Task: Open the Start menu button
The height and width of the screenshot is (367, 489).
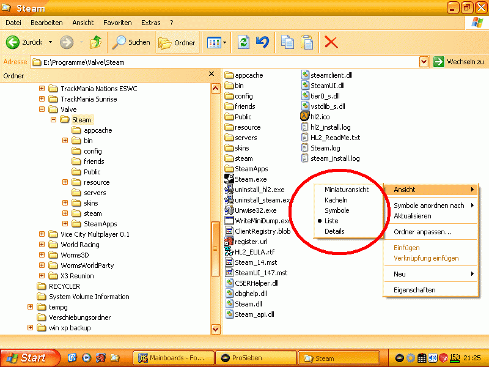Action: click(30, 358)
